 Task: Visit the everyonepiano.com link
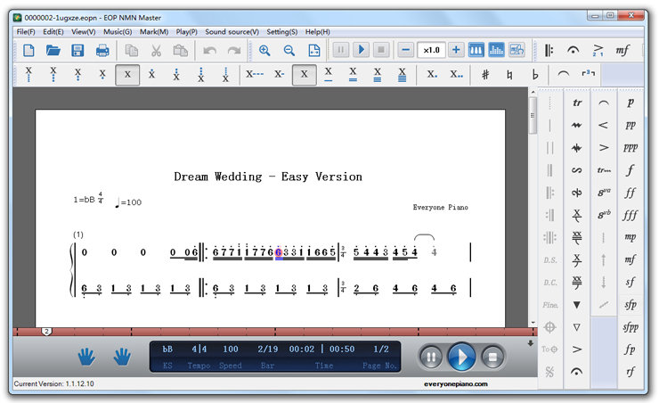click(456, 384)
